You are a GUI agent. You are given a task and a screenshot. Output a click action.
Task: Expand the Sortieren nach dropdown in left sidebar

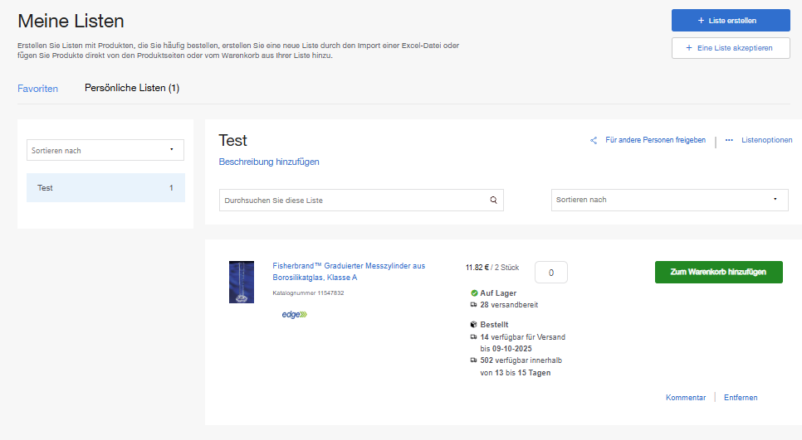pyautogui.click(x=105, y=150)
